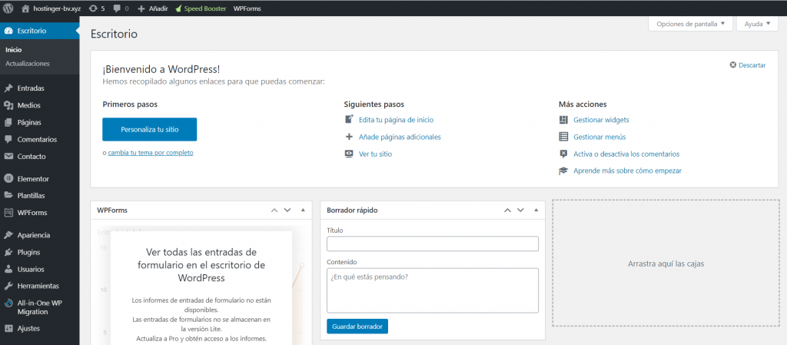This screenshot has width=787, height=345.
Task: Focus the Título input field
Action: pyautogui.click(x=433, y=244)
